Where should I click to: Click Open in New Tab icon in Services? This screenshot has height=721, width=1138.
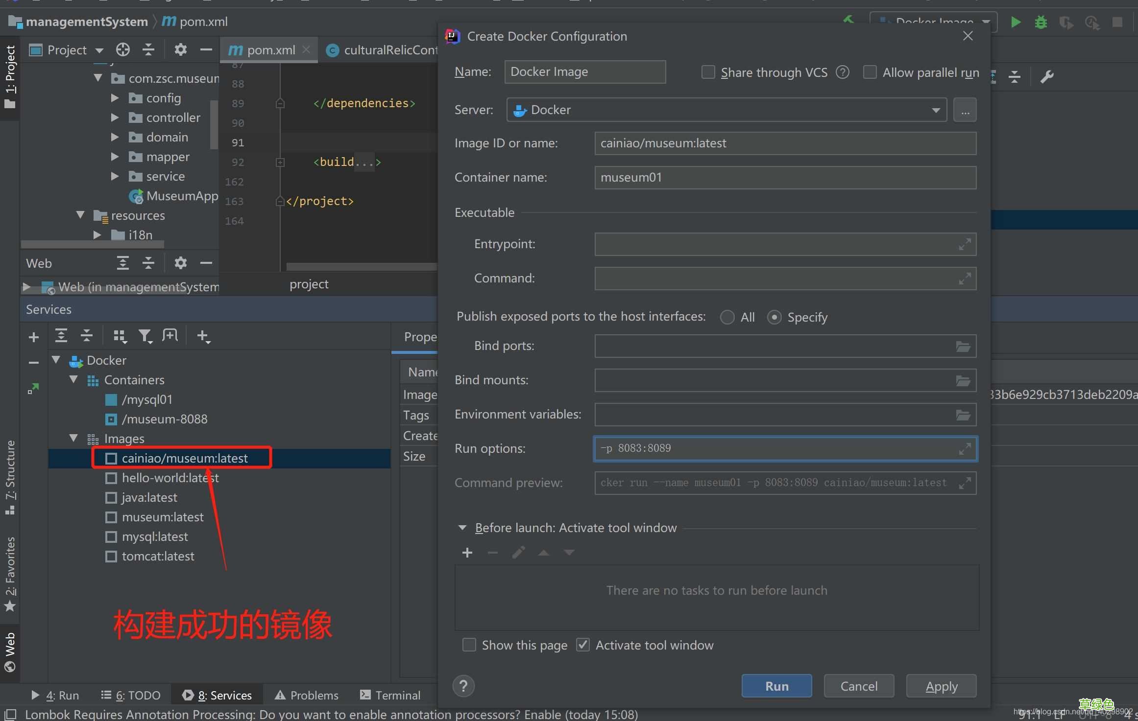170,336
